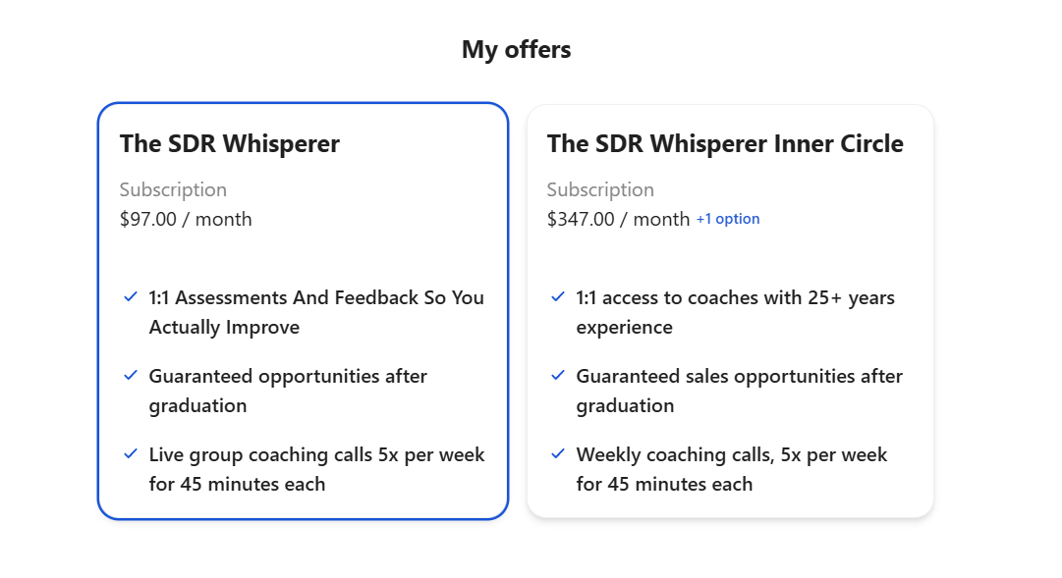Click the checkmark beside guaranteed sales opportunities
Image resolution: width=1062 pixels, height=578 pixels.
point(558,375)
